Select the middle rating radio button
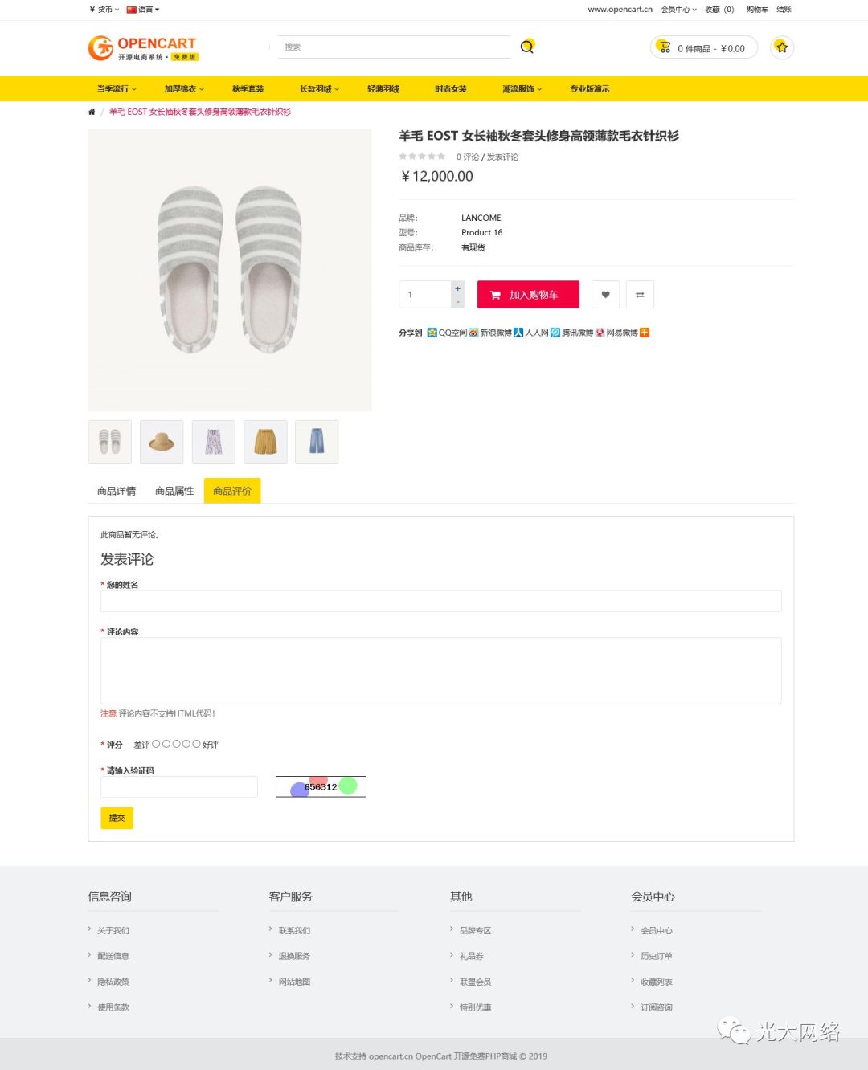Viewport: 868px width, 1070px height. click(176, 744)
